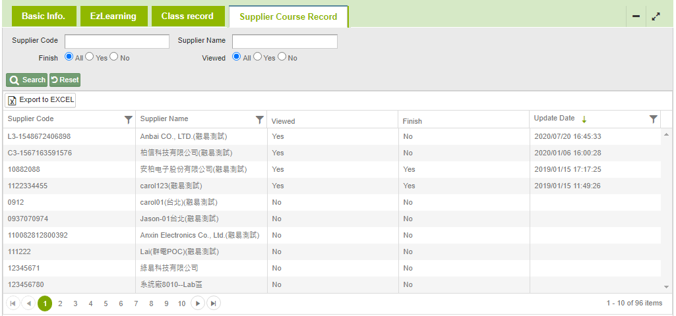Select Finish No radio button
This screenshot has height=316, width=676.
[x=114, y=57]
